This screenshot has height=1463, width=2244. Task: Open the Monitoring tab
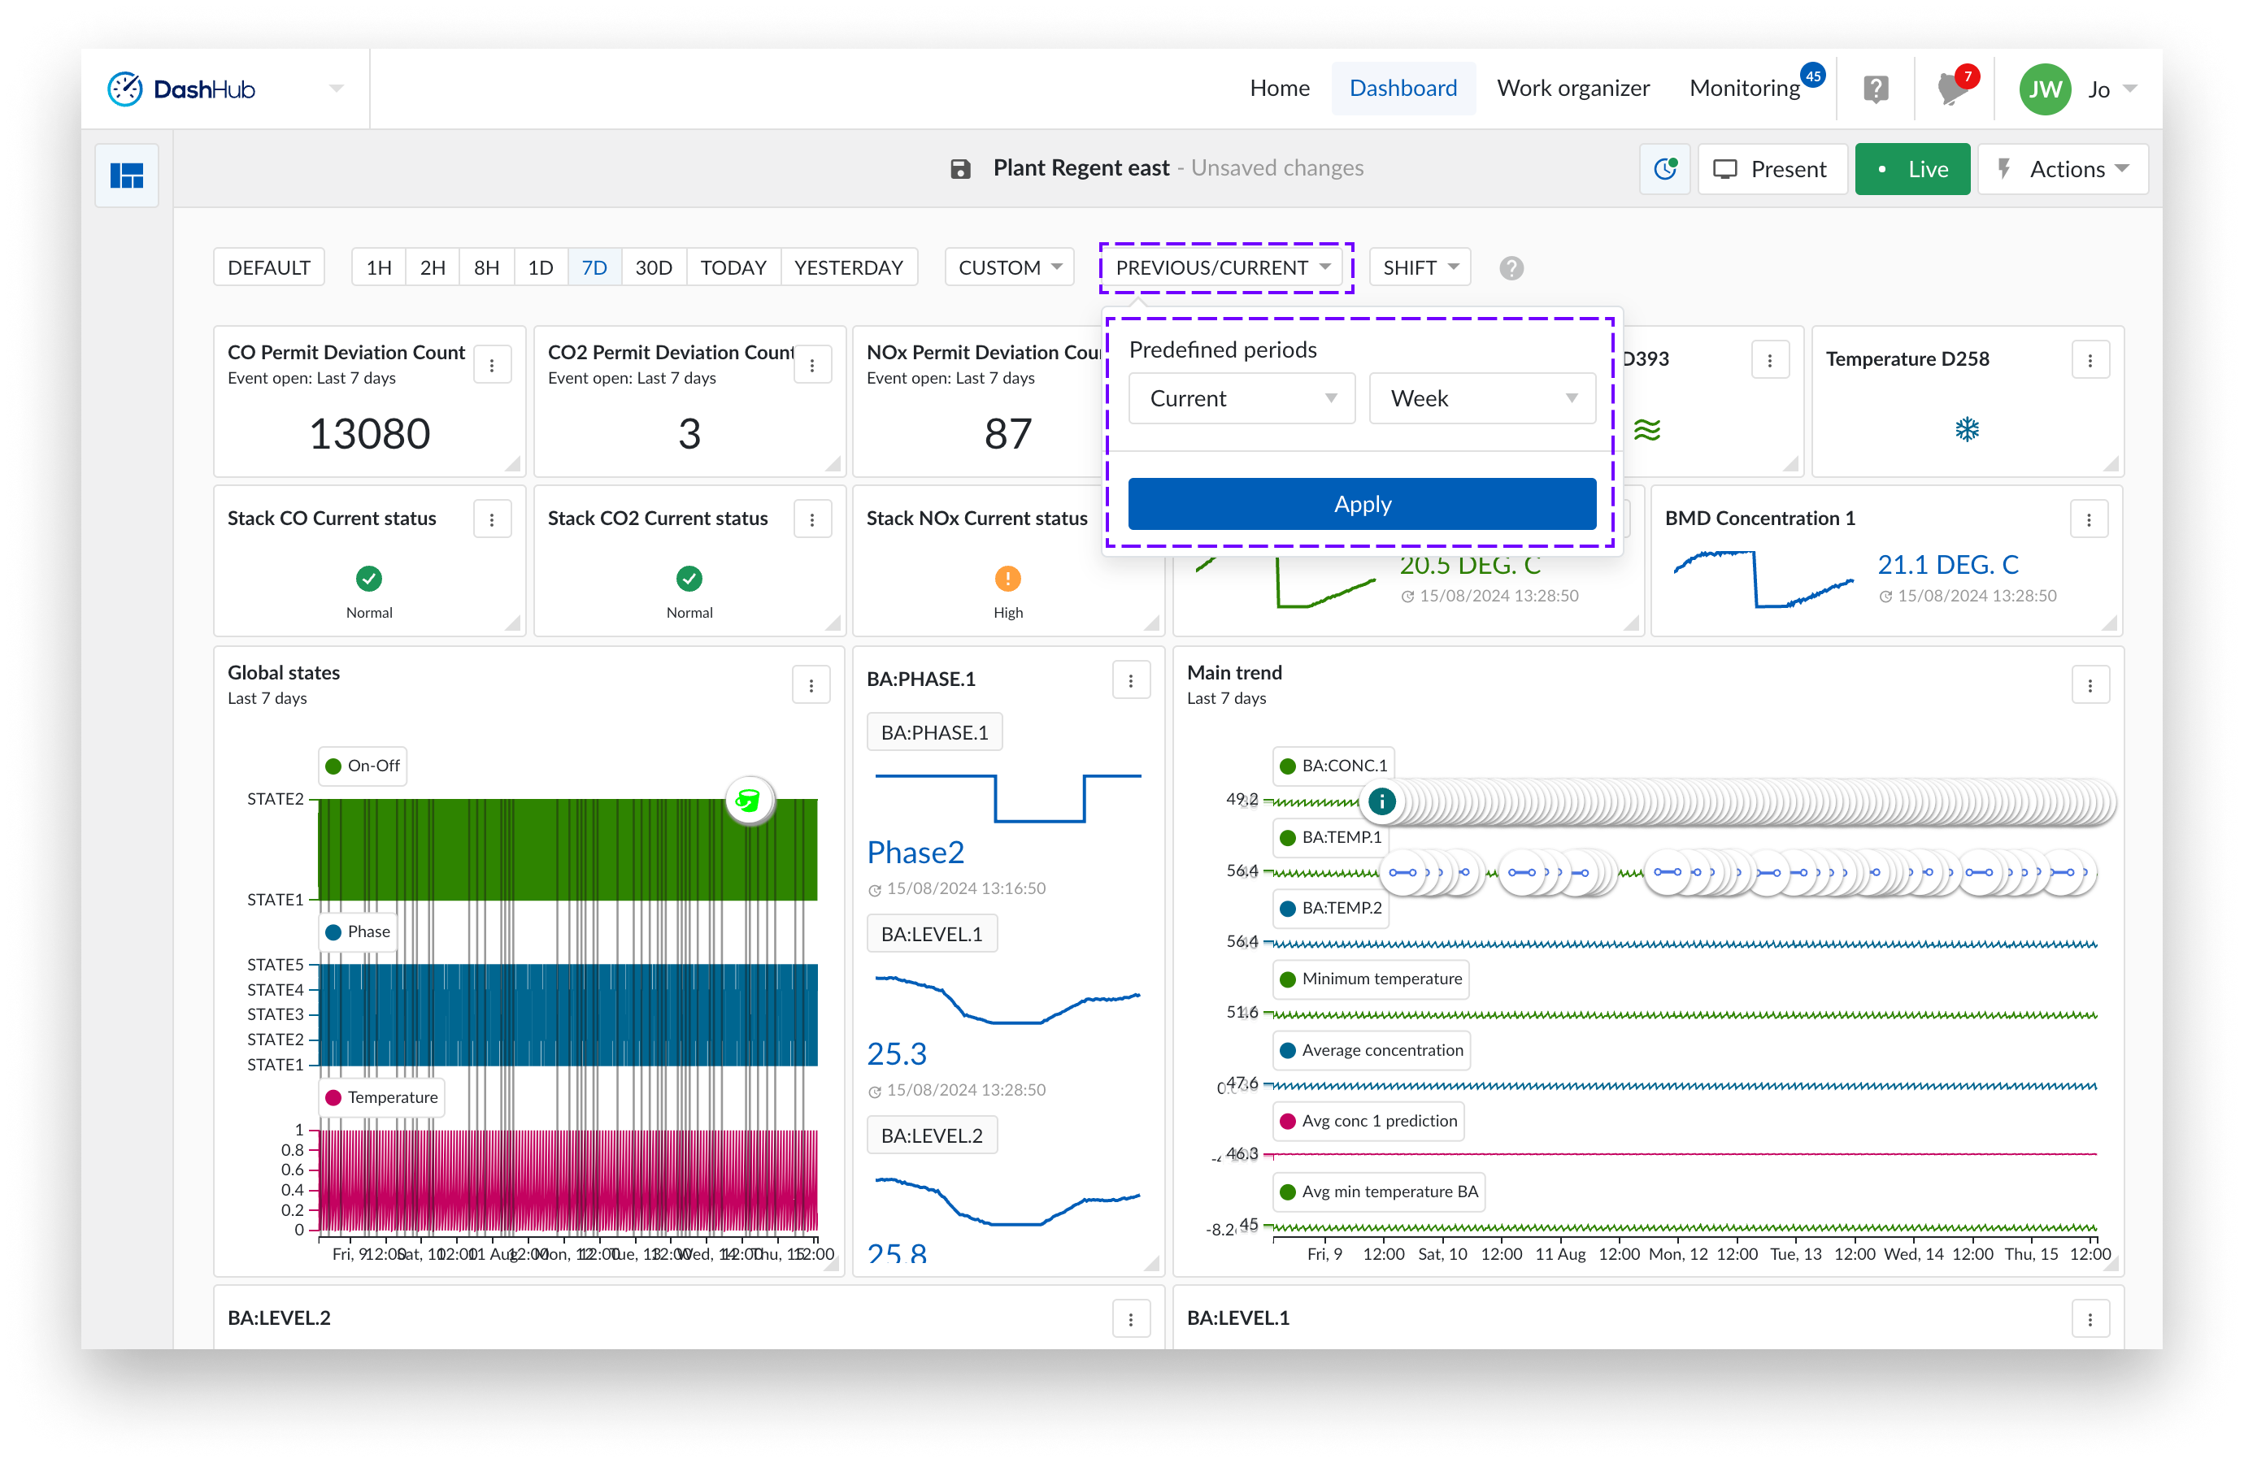tap(1744, 89)
